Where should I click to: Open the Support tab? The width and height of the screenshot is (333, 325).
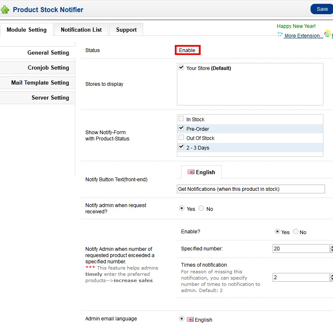click(x=126, y=30)
